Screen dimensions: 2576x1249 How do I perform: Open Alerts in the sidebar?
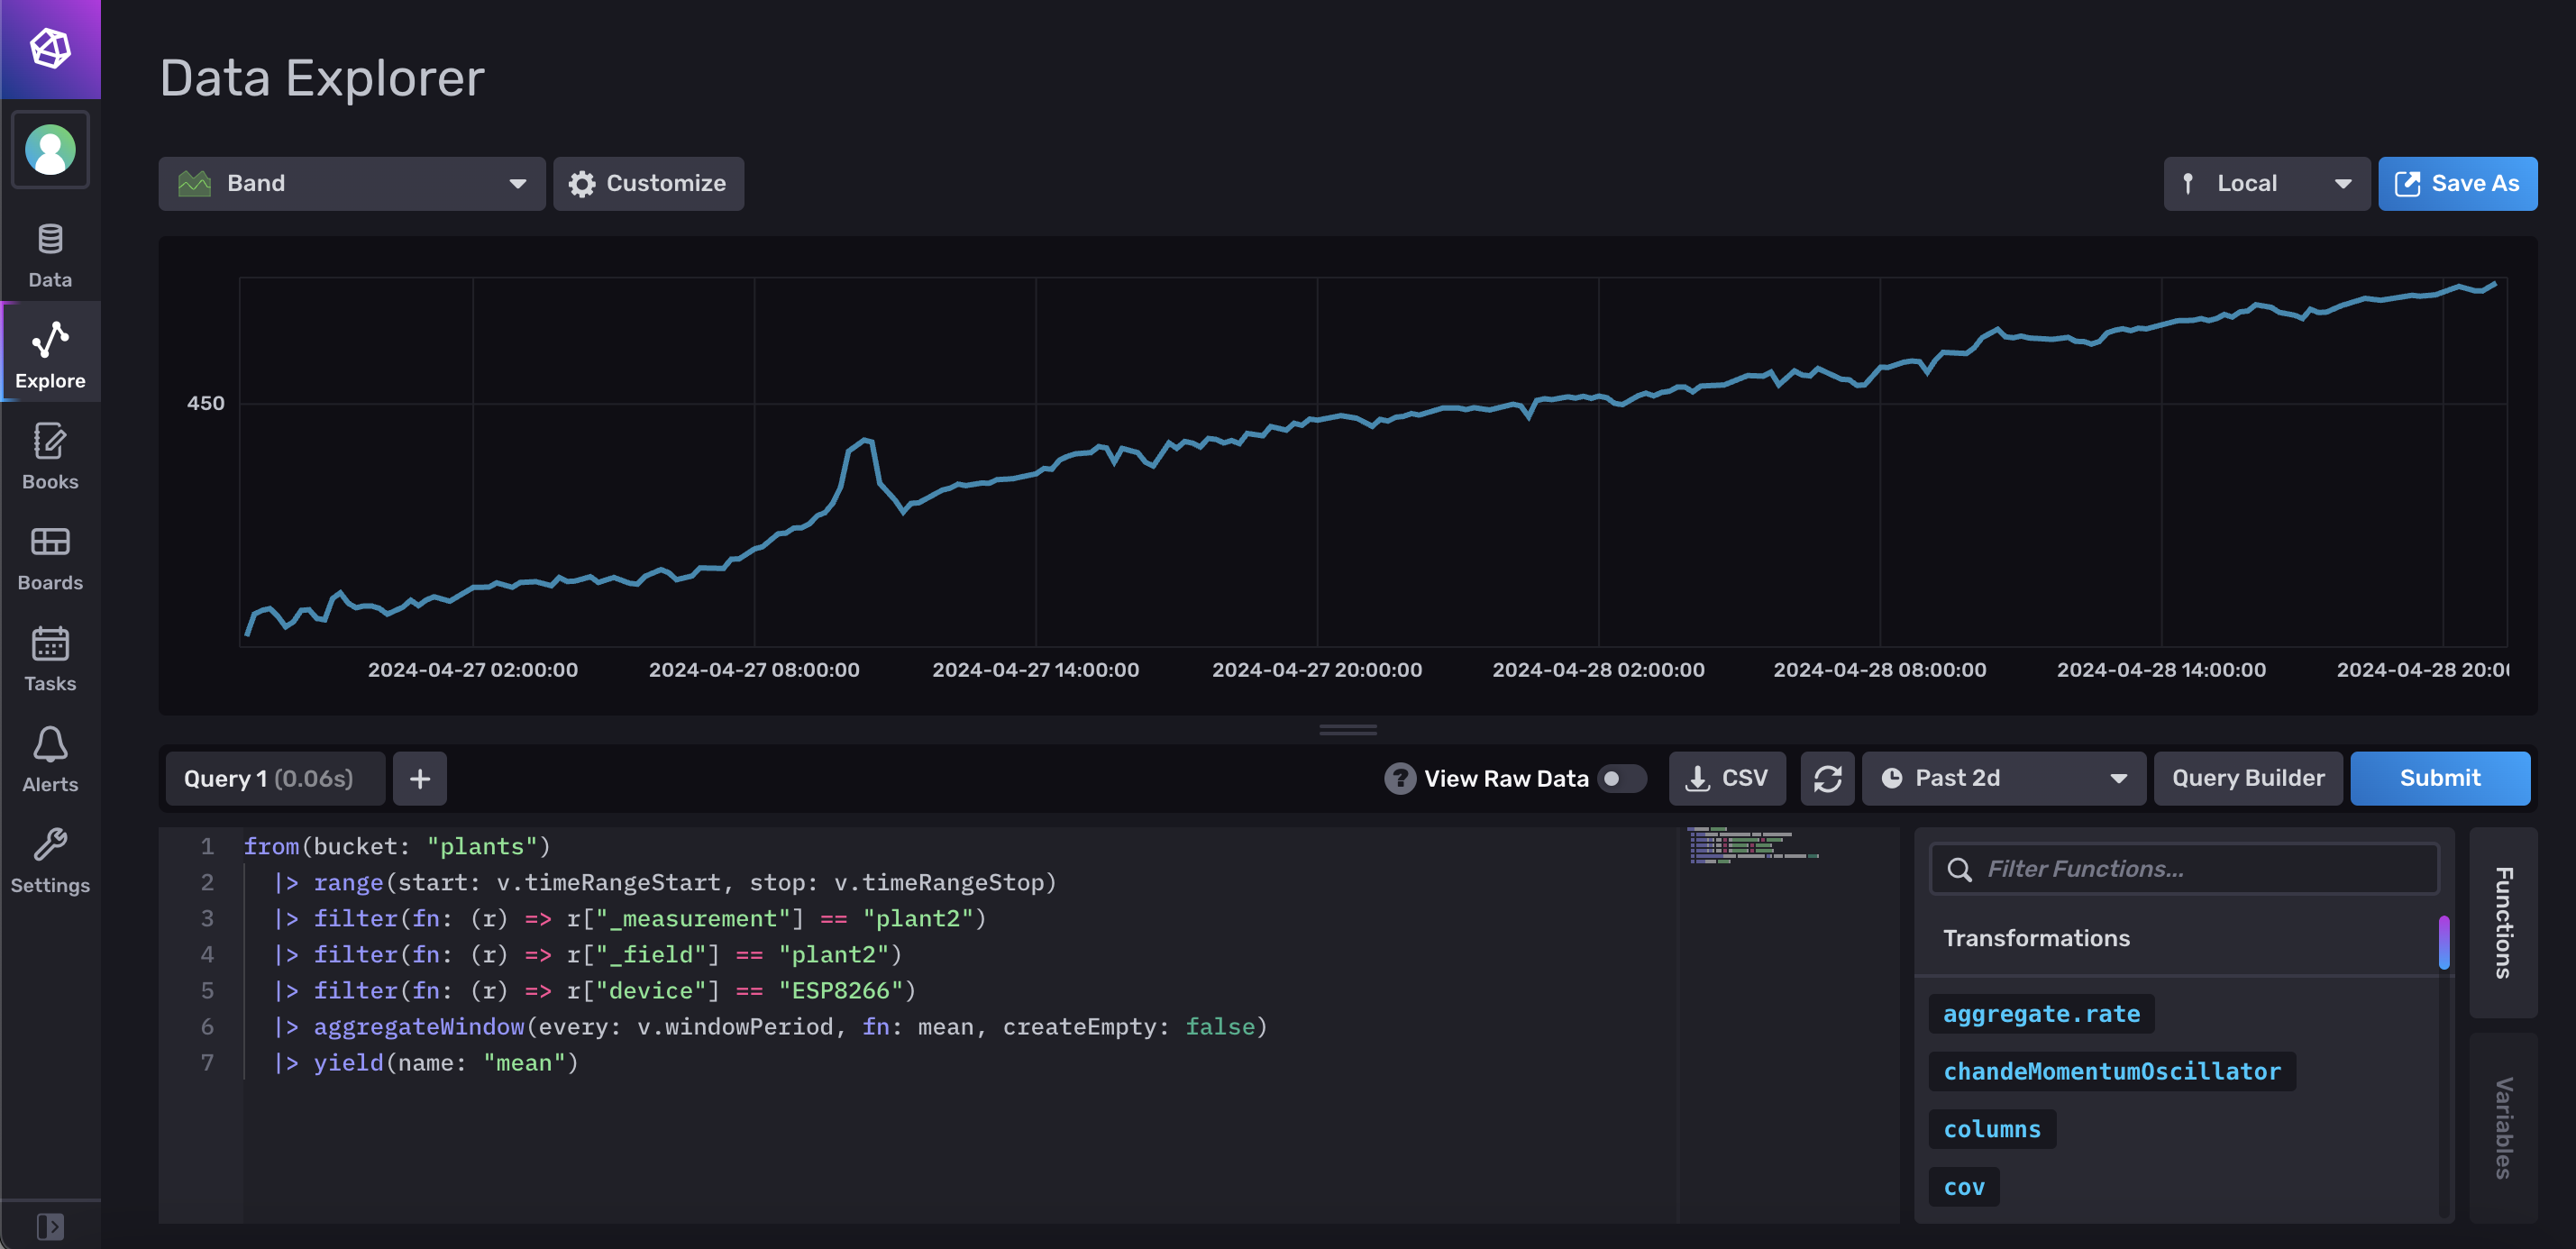[50, 759]
